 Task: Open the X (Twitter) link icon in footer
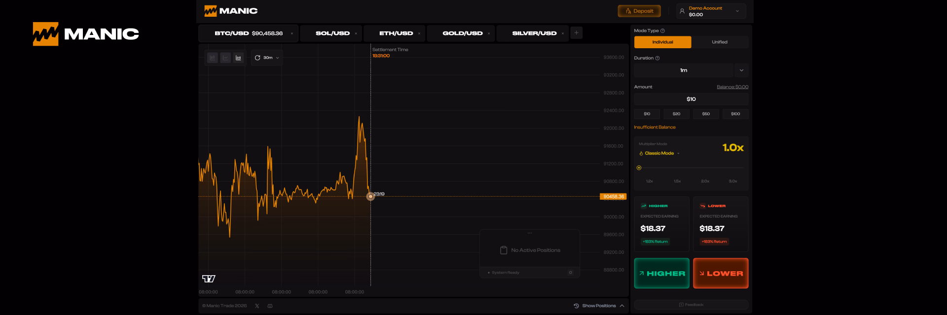click(x=257, y=306)
